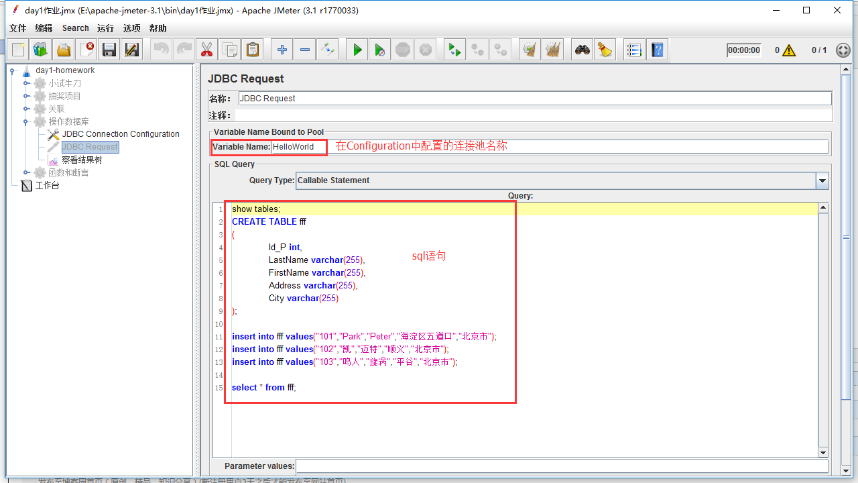The image size is (858, 483).
Task: Click the Collapse All minus icon
Action: [305, 50]
